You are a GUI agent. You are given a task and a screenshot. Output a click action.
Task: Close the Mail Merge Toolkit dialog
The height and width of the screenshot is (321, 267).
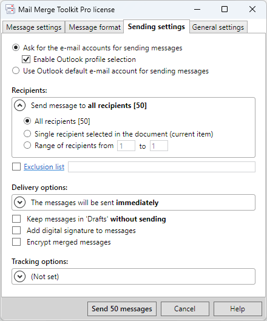(252, 9)
